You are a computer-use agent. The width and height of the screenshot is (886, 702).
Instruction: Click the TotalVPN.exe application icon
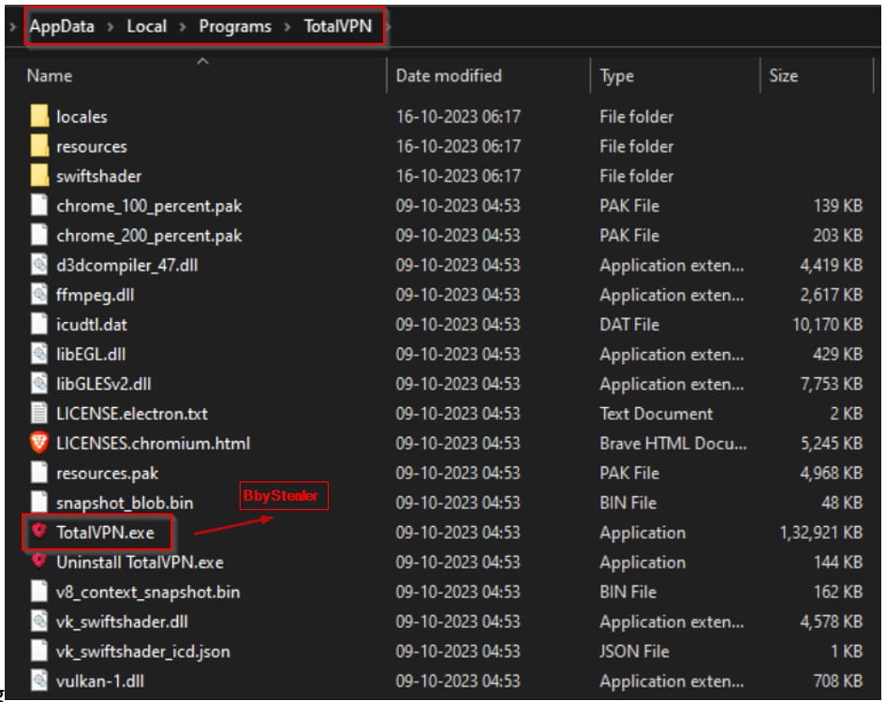[39, 532]
